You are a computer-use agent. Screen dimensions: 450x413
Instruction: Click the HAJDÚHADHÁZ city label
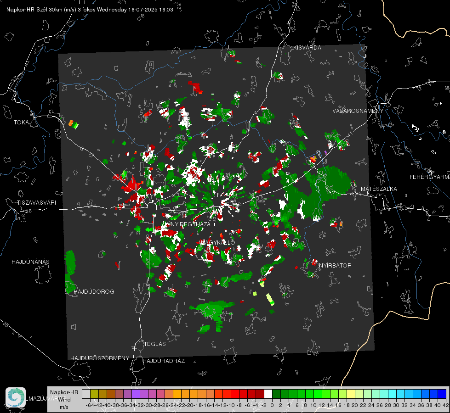(x=164, y=361)
